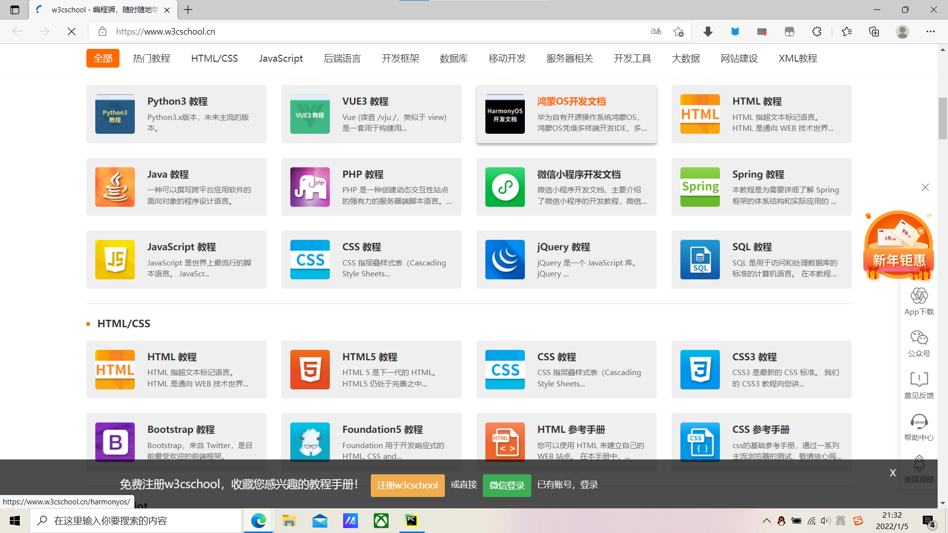Open the purple Bootstrap B icon
The height and width of the screenshot is (533, 948).
pos(115,442)
